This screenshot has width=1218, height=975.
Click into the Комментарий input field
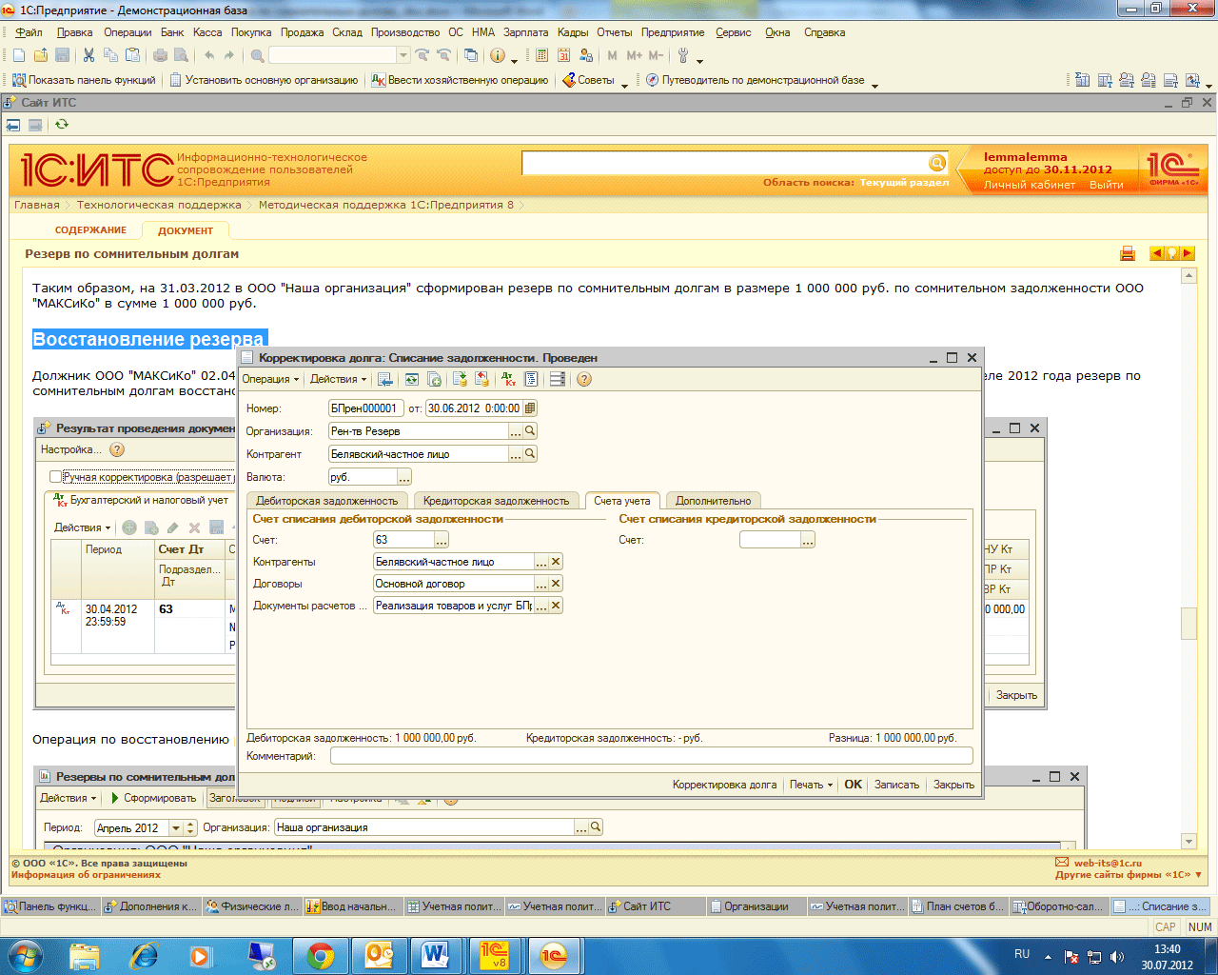click(x=651, y=756)
